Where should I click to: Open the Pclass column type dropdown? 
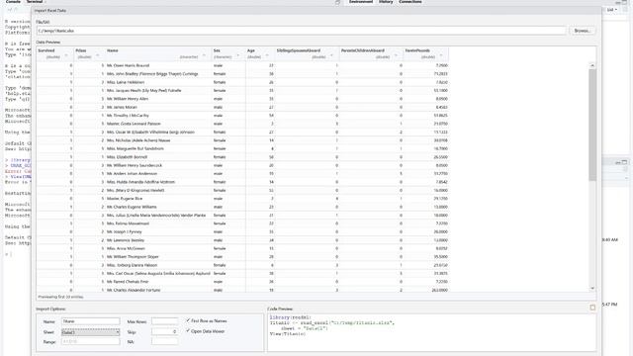pos(97,56)
